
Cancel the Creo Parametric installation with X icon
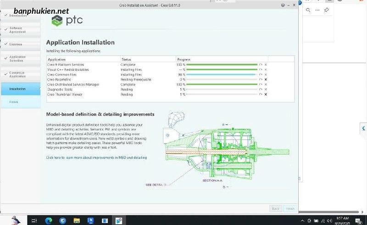(x=266, y=80)
